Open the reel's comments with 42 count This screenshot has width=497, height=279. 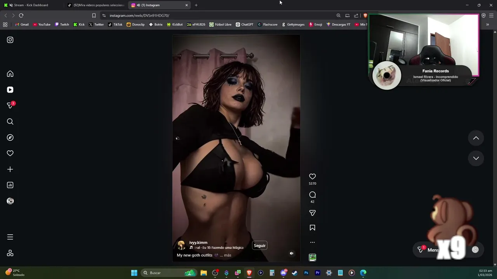(x=312, y=195)
